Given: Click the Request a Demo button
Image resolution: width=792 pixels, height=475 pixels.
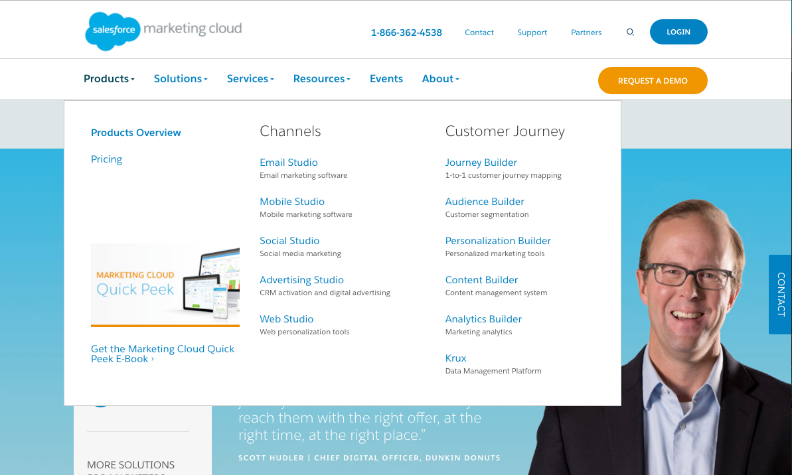Looking at the screenshot, I should tap(653, 81).
